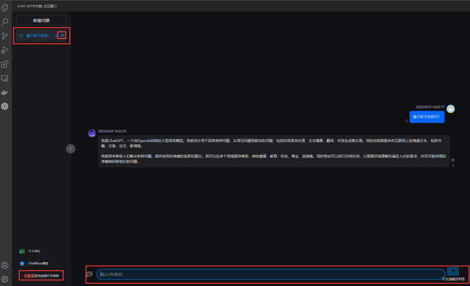The width and height of the screenshot is (470, 286).
Task: Click the 未登录 login link
Action: pyautogui.click(x=29, y=275)
